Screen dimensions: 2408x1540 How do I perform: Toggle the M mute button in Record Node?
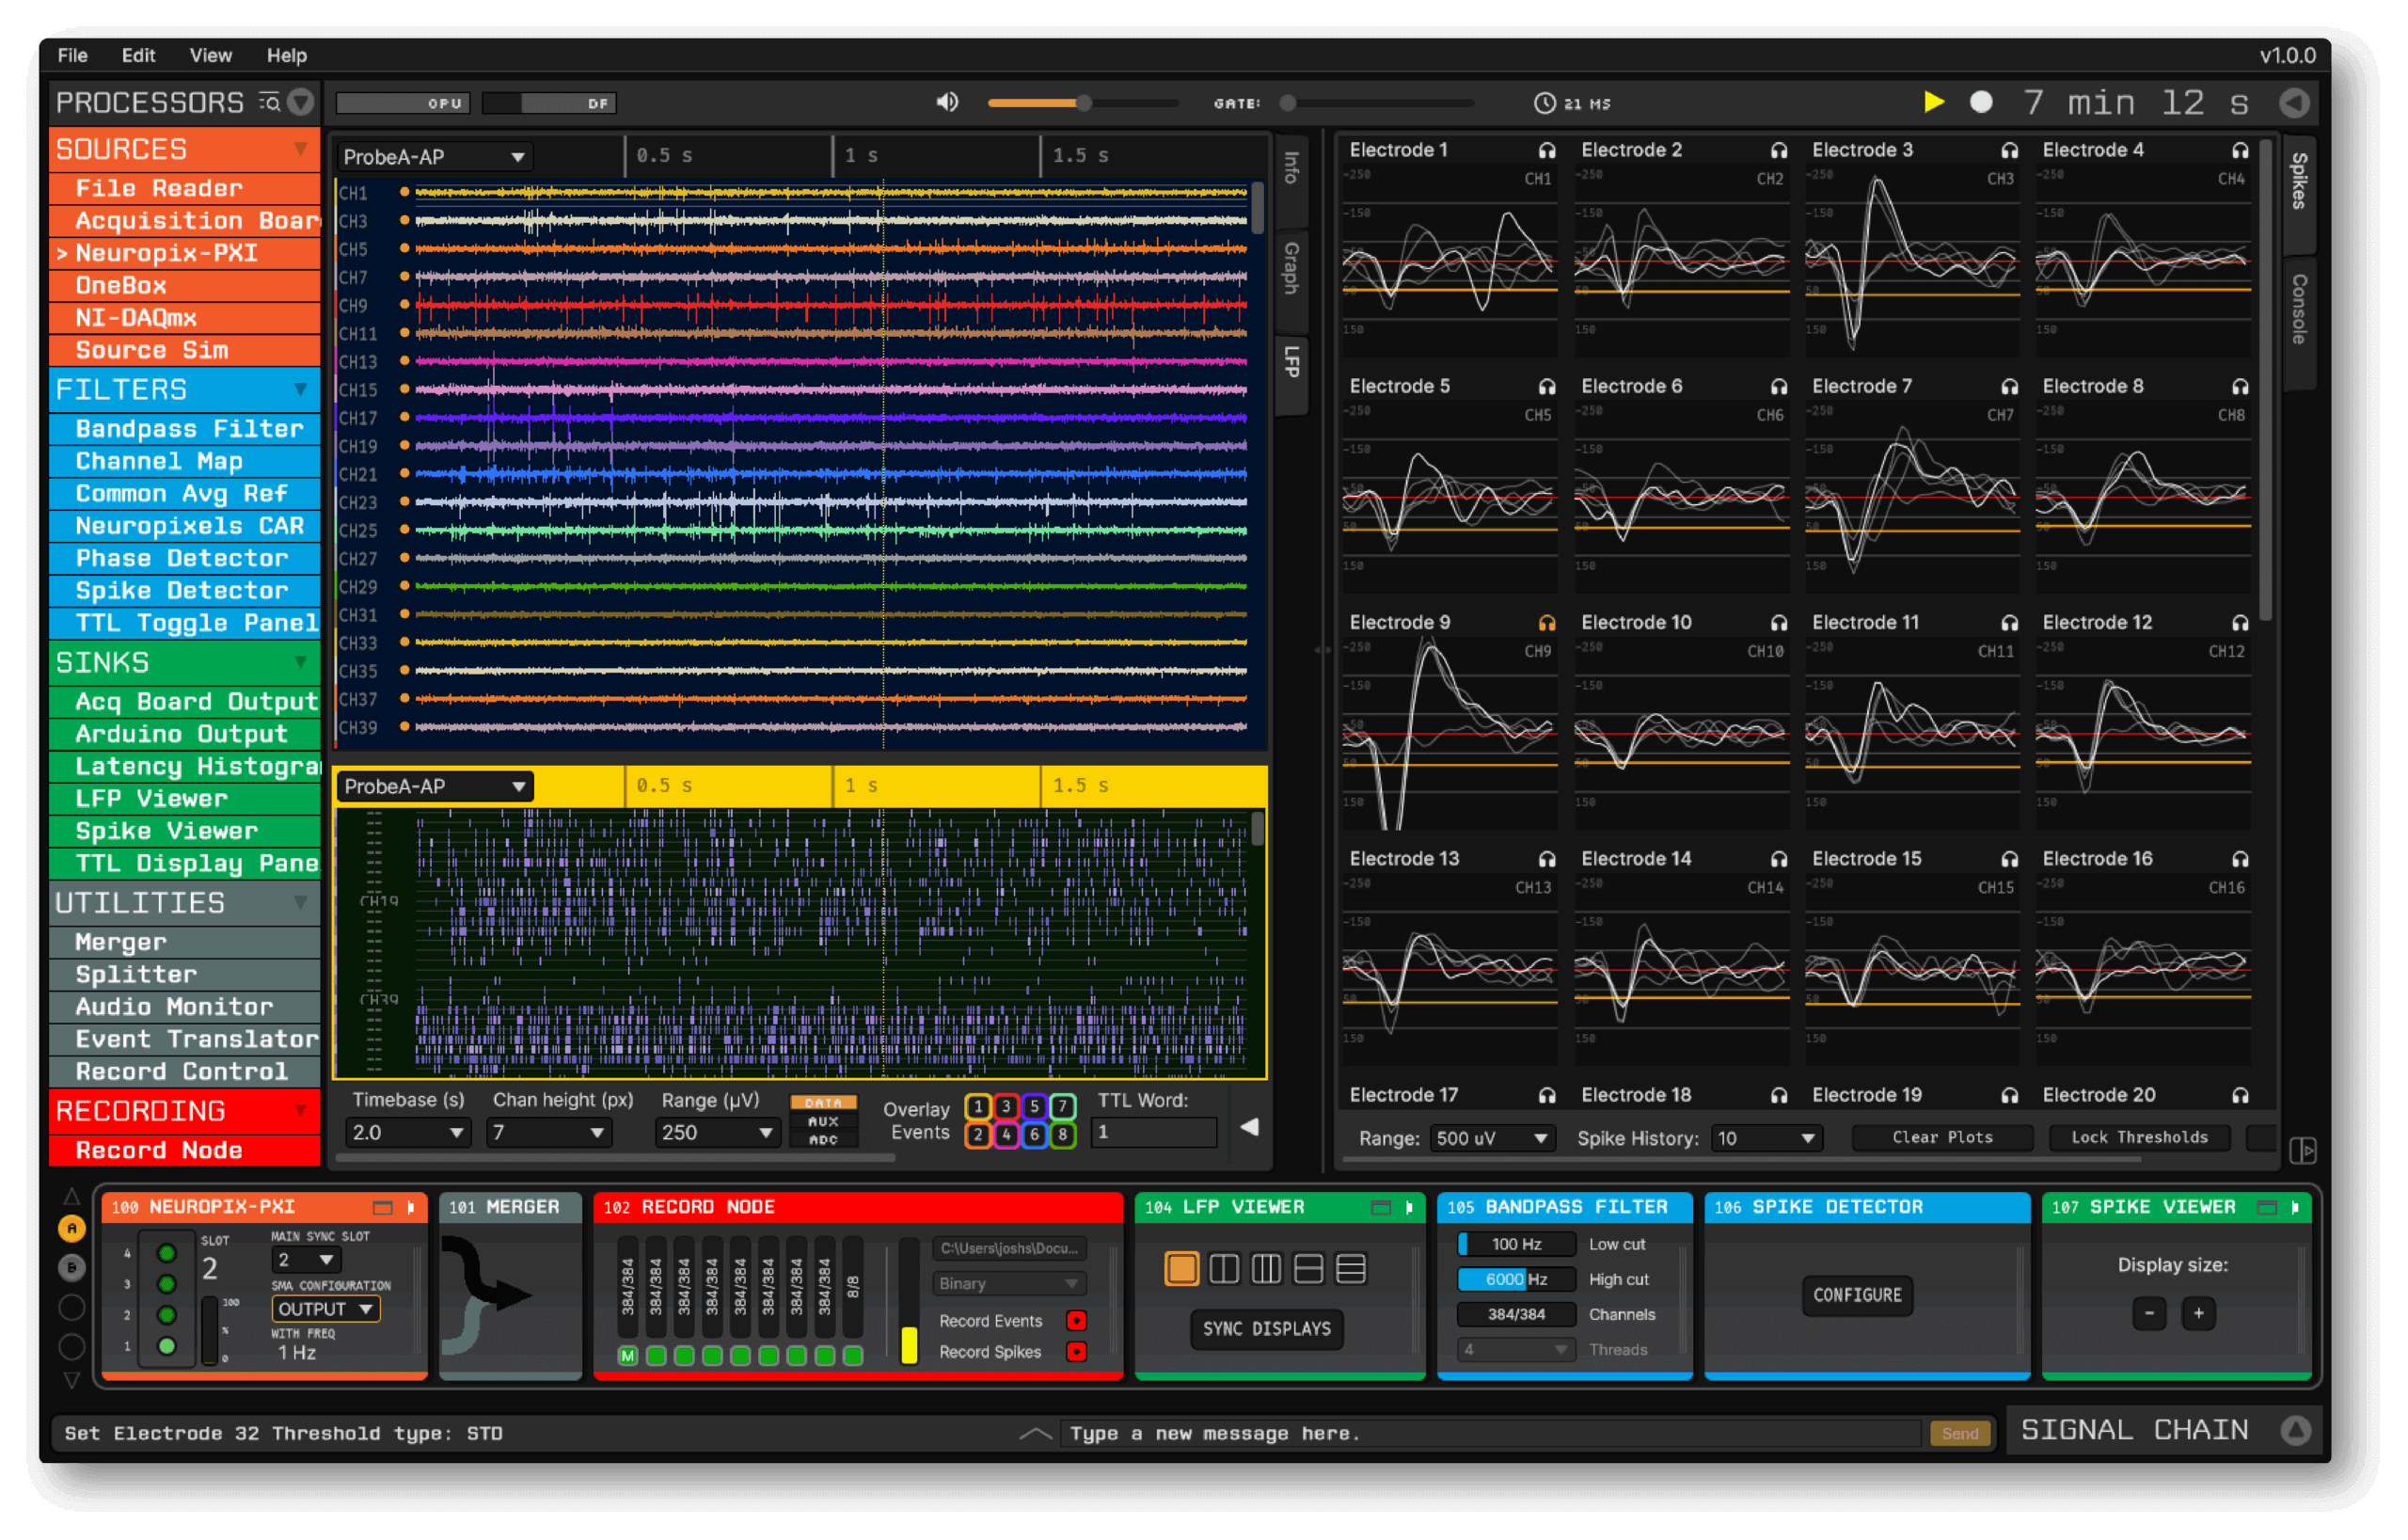pyautogui.click(x=628, y=1356)
